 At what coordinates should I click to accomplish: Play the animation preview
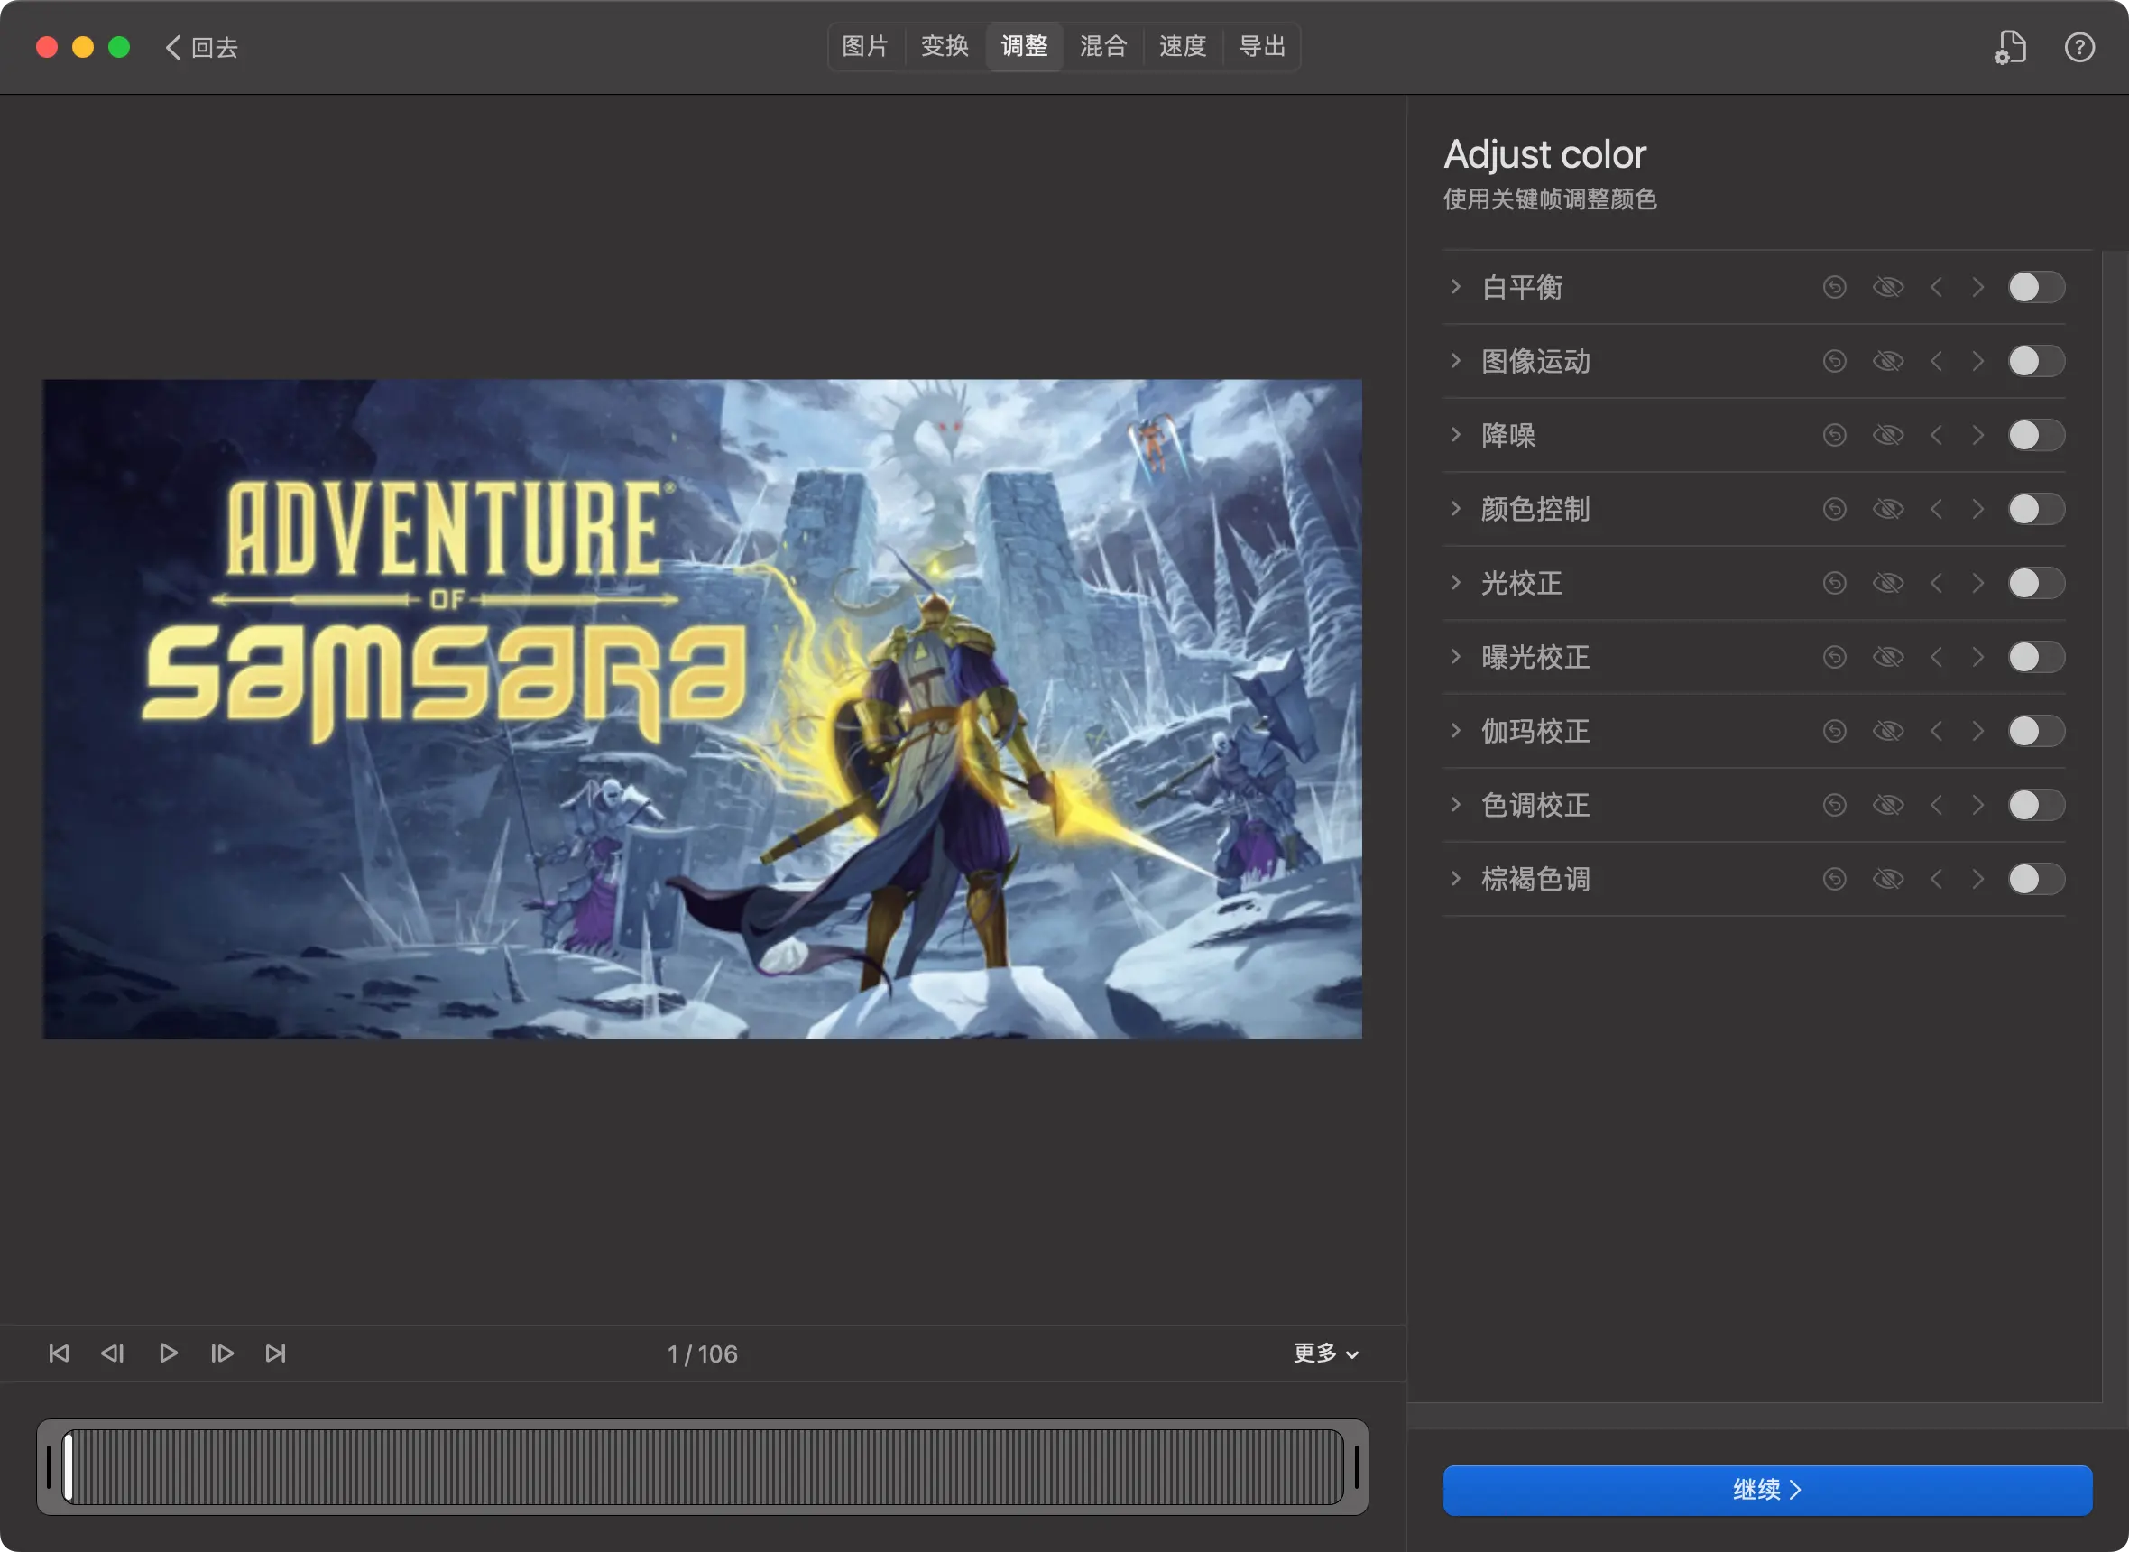coord(168,1353)
